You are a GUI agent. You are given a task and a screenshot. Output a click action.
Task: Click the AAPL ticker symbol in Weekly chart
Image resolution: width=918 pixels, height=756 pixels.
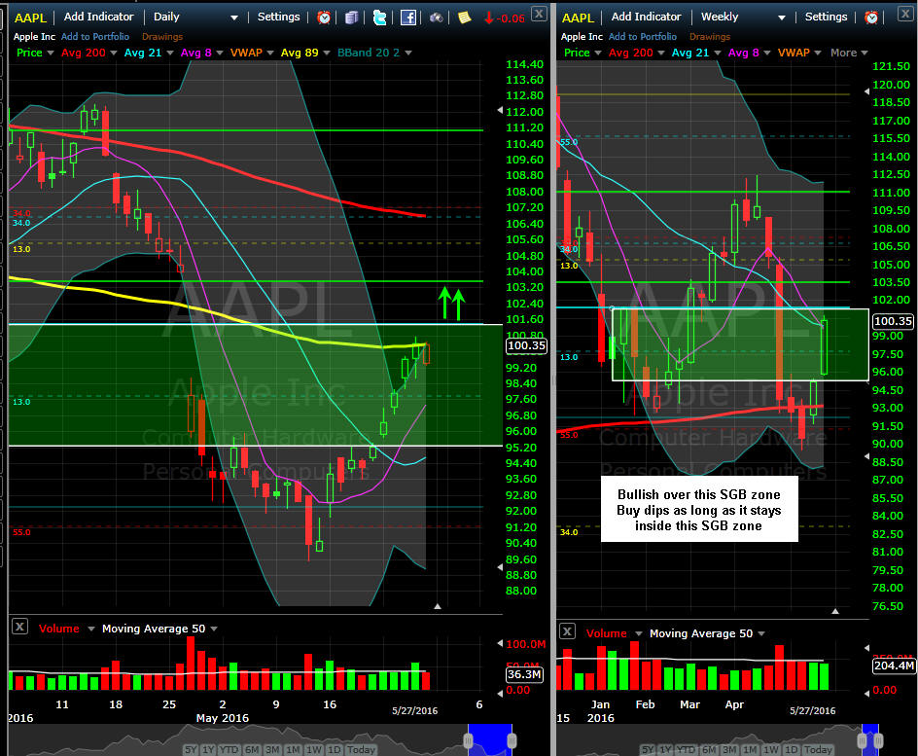[578, 18]
